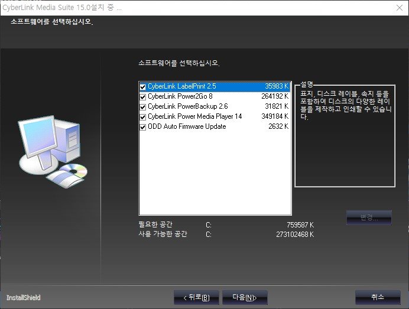
Task: Click the 설명 description text box
Action: point(345,136)
